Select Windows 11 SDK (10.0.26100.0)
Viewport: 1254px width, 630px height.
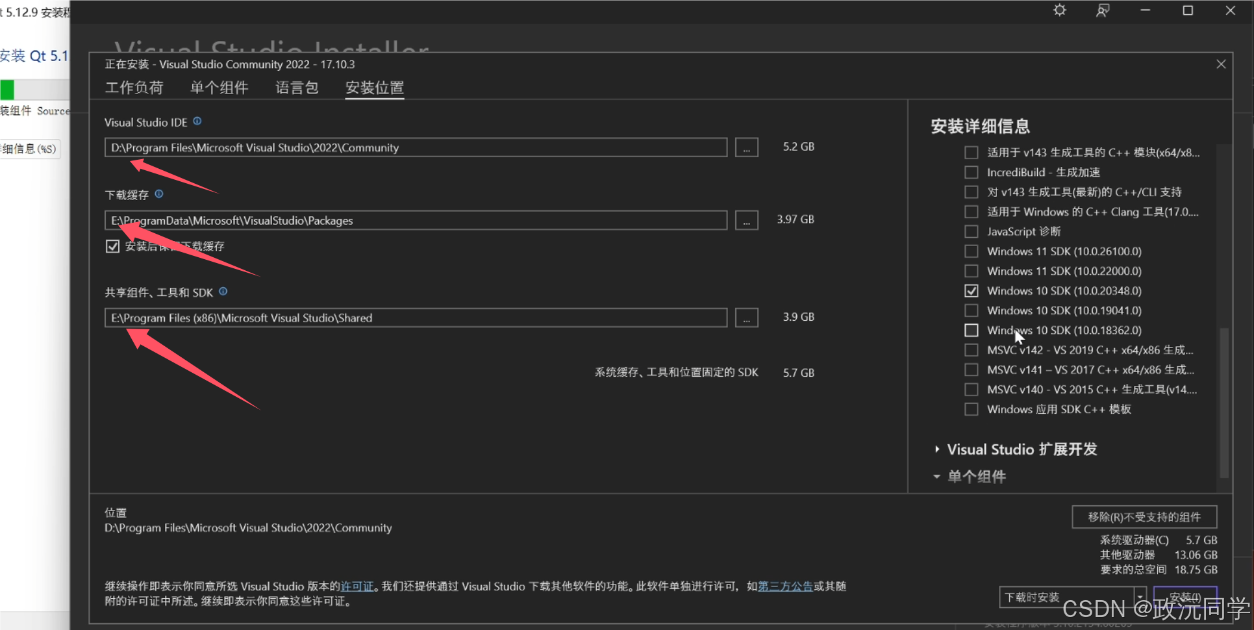point(971,251)
